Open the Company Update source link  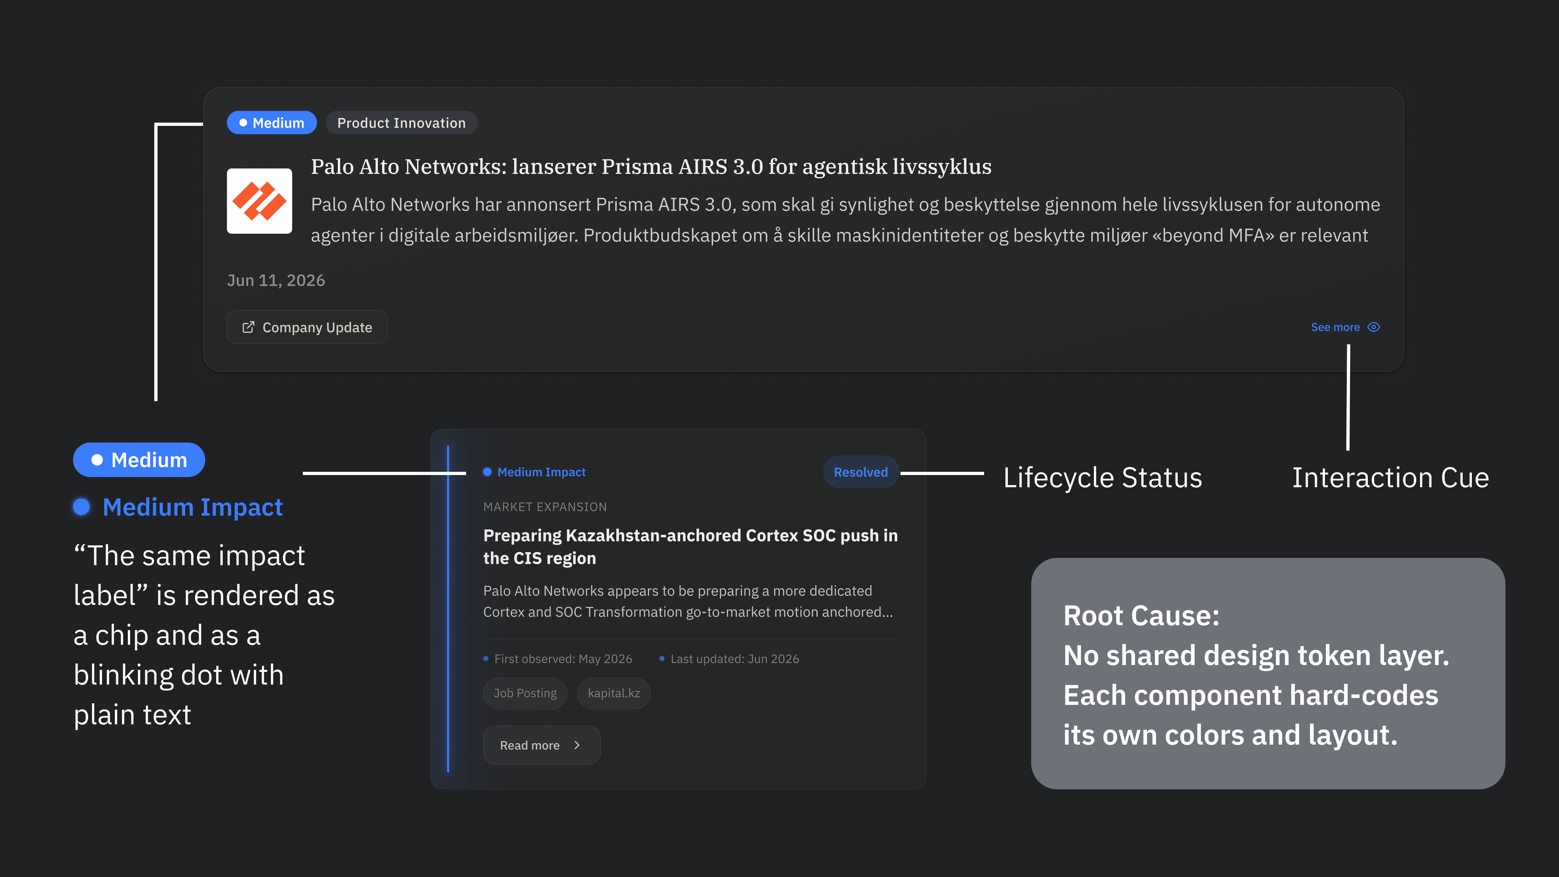(x=307, y=328)
